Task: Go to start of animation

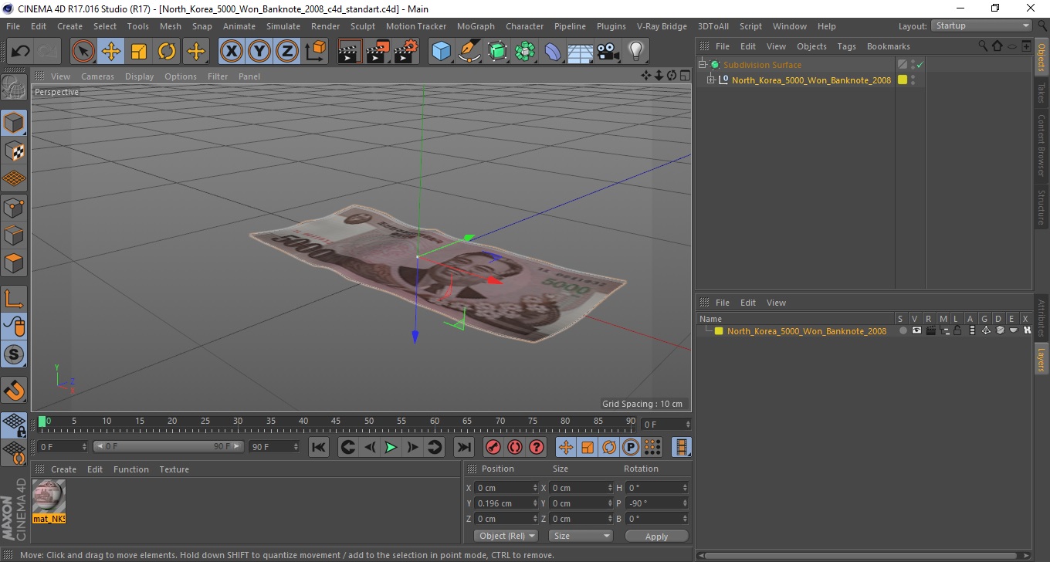Action: click(x=318, y=447)
